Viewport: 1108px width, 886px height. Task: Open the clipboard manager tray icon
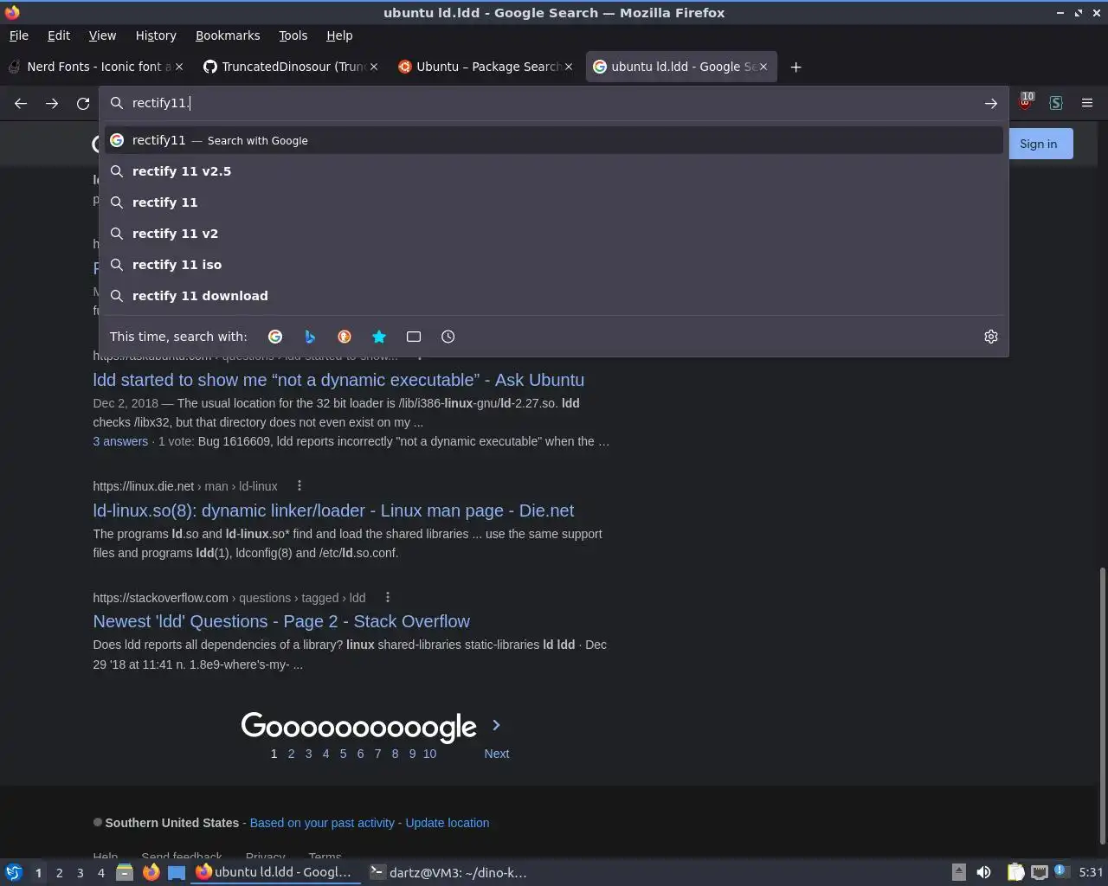point(1015,872)
